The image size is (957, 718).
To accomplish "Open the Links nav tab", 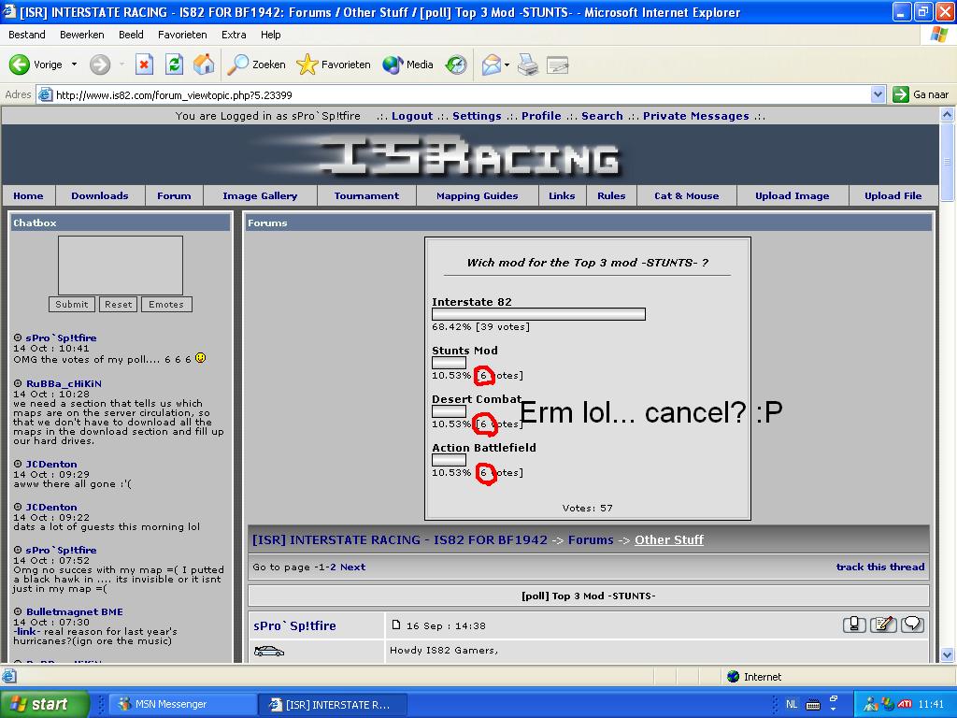I will [562, 196].
